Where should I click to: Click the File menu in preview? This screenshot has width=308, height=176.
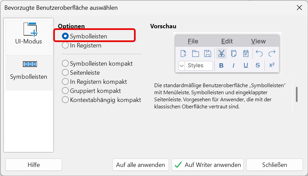[193, 41]
